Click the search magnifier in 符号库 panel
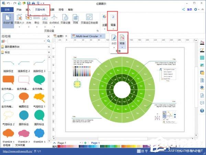 [x=49, y=41]
